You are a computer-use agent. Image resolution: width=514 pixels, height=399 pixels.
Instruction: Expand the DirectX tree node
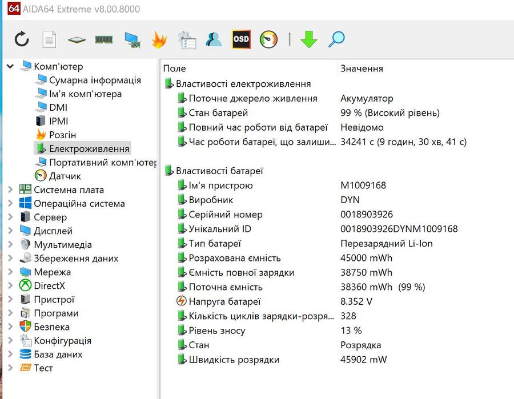click(10, 285)
